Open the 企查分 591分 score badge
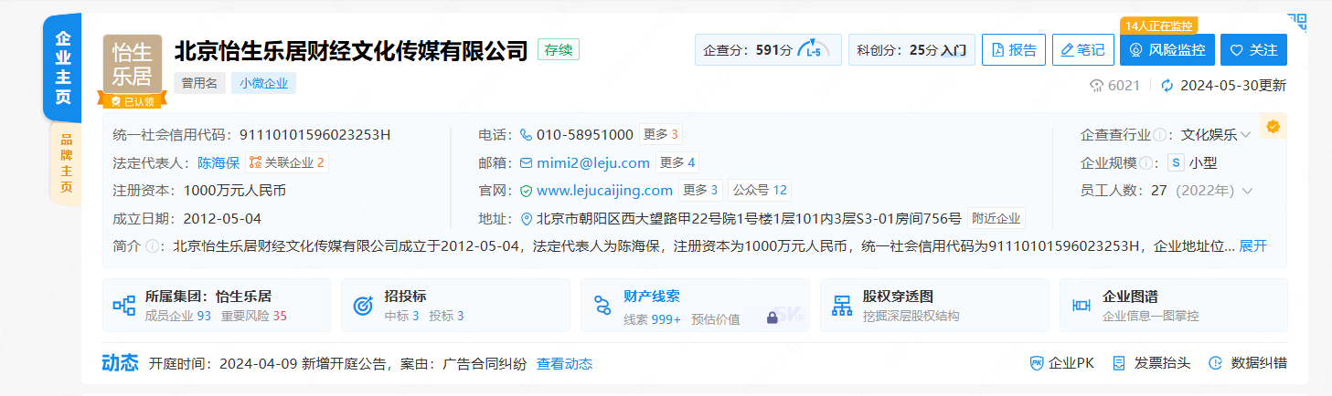Viewport: 1332px width, 396px height. pyautogui.click(x=768, y=50)
